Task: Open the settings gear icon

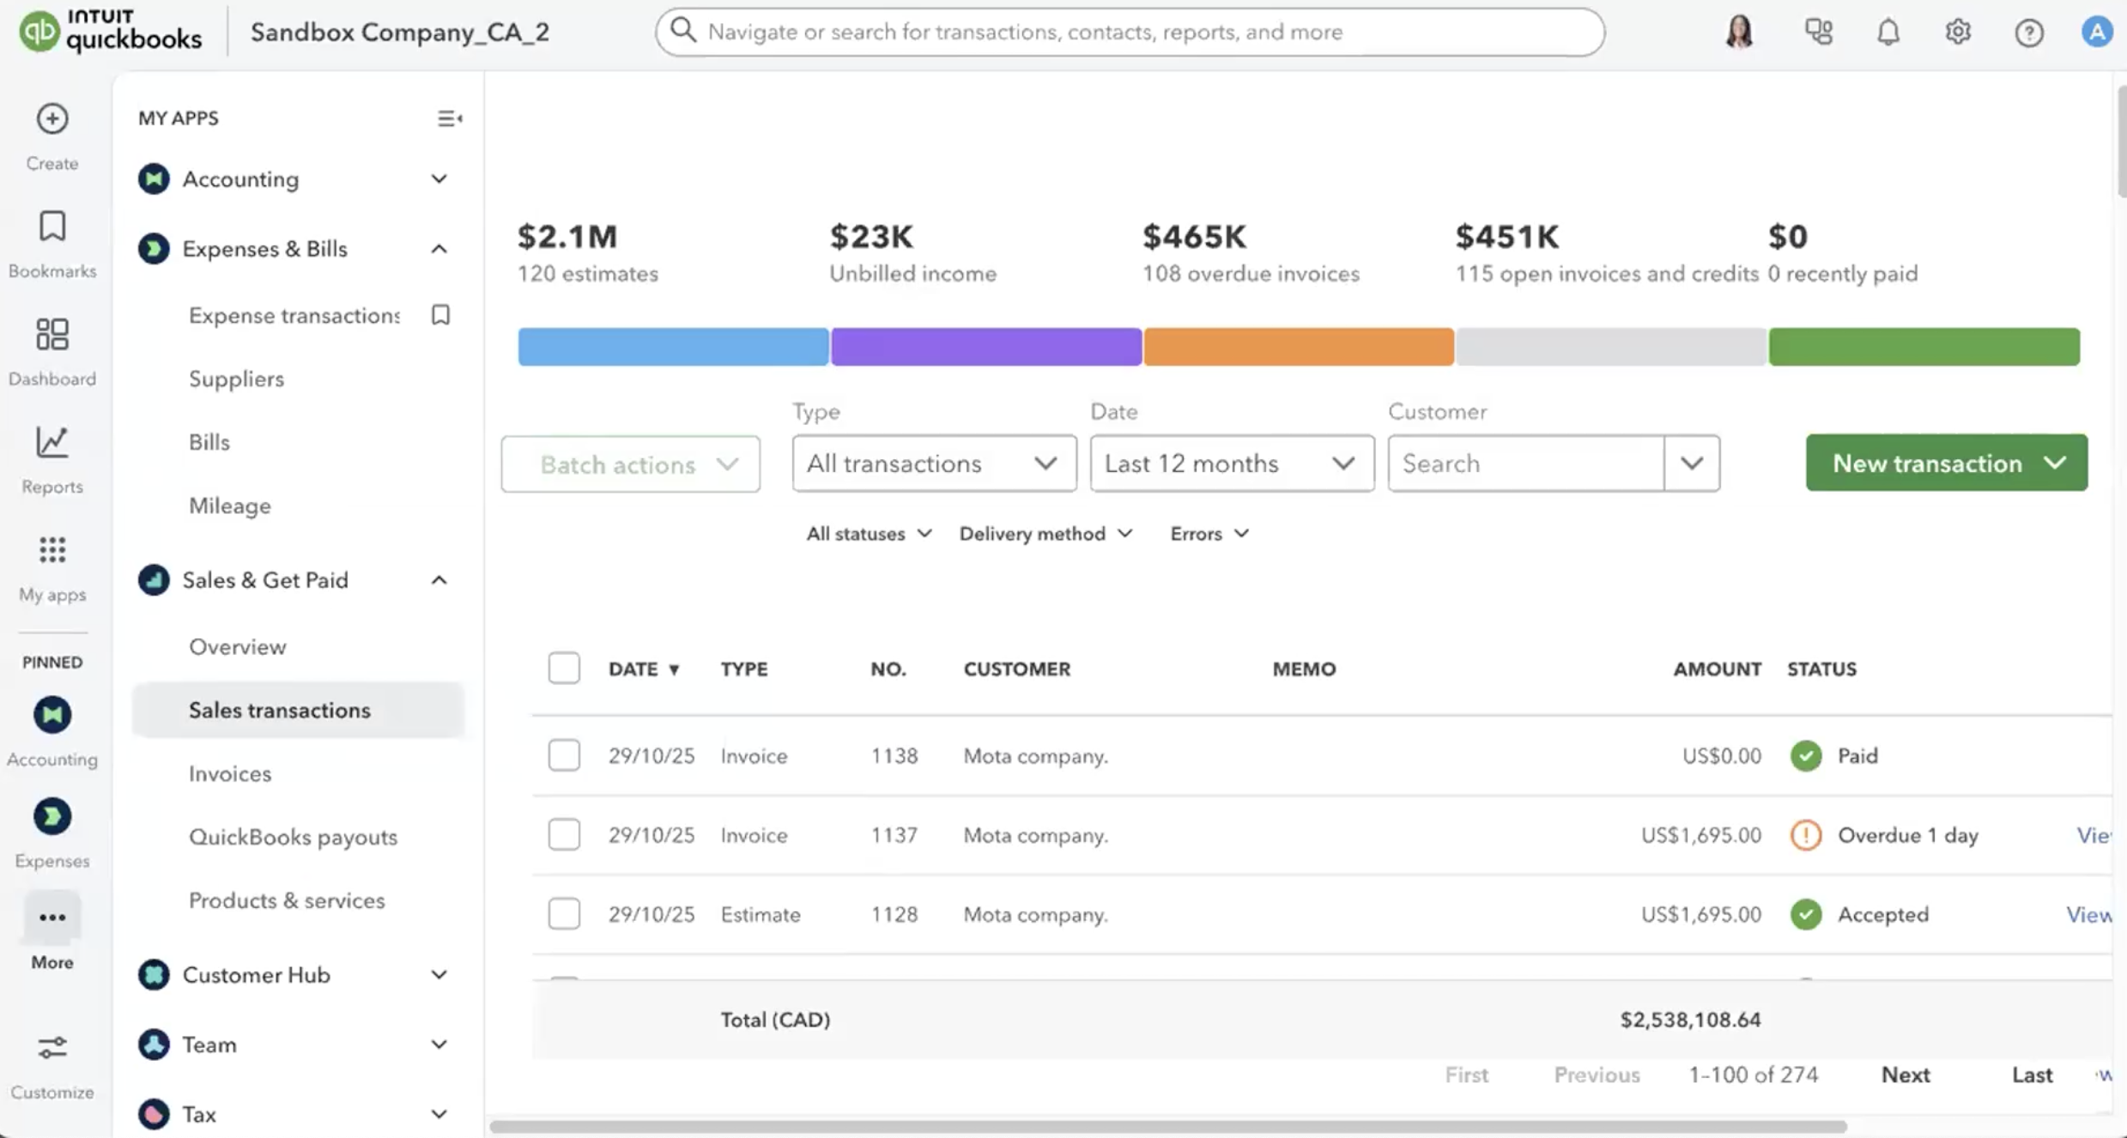Action: click(x=1957, y=33)
